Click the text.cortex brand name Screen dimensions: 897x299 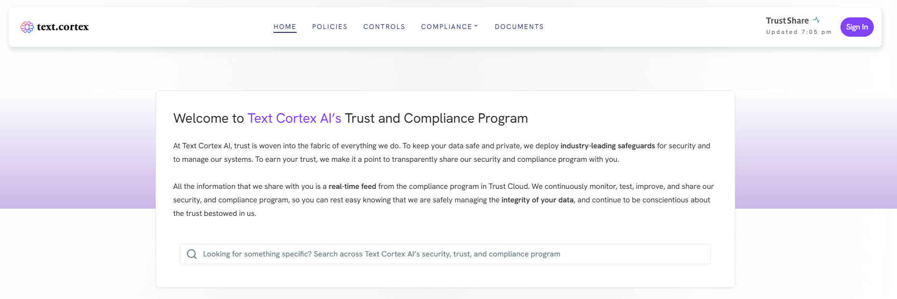click(63, 27)
